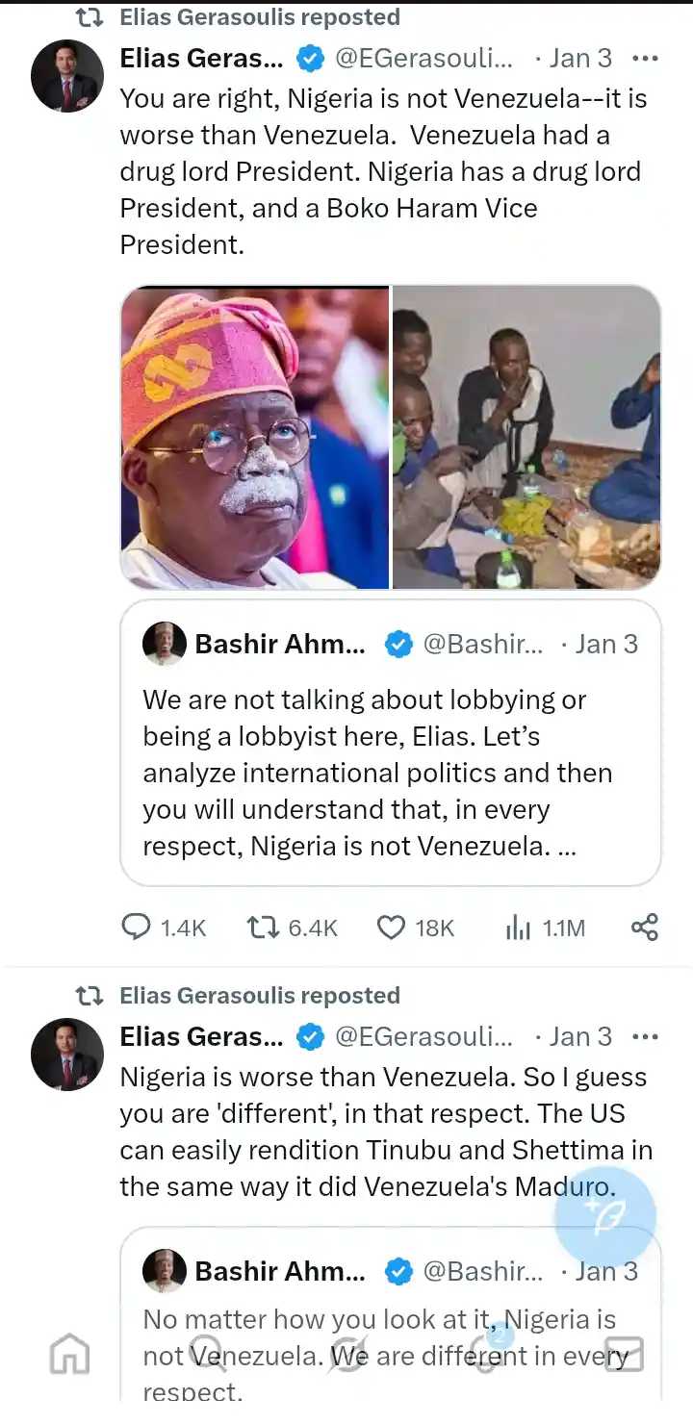Open Elias Gerasoulis avatar on first post
Image resolution: width=693 pixels, height=1424 pixels.
pos(66,76)
